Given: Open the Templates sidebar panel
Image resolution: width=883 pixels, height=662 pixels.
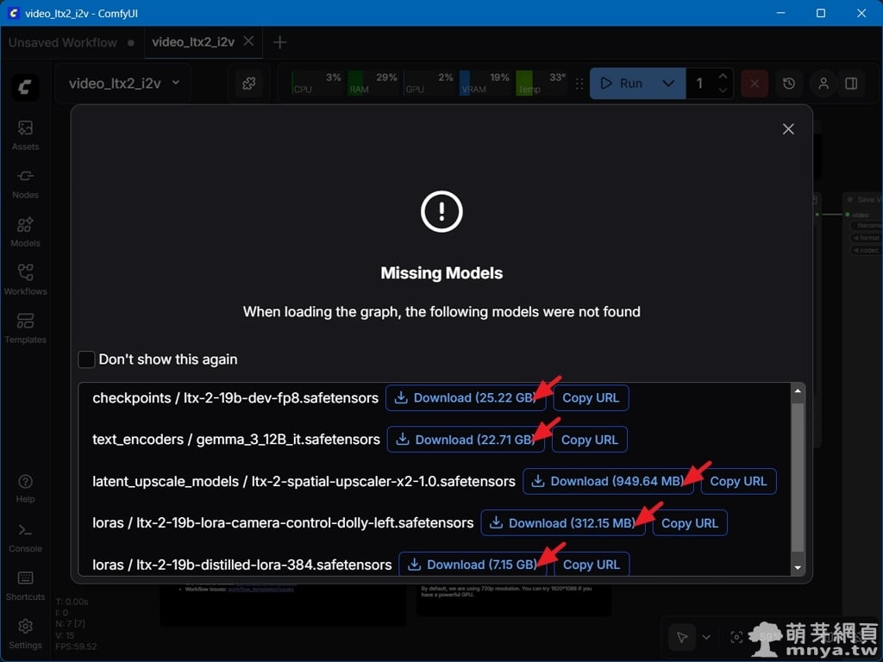Looking at the screenshot, I should pos(25,328).
